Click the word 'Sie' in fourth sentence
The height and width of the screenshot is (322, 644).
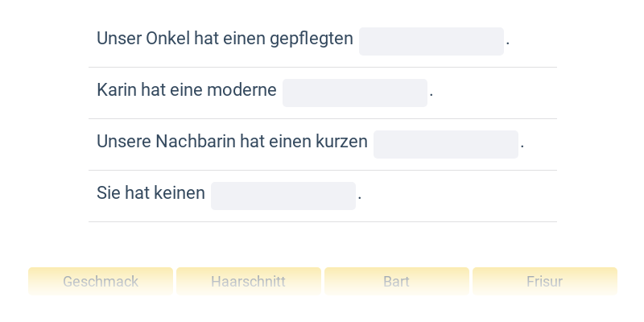[x=108, y=193]
